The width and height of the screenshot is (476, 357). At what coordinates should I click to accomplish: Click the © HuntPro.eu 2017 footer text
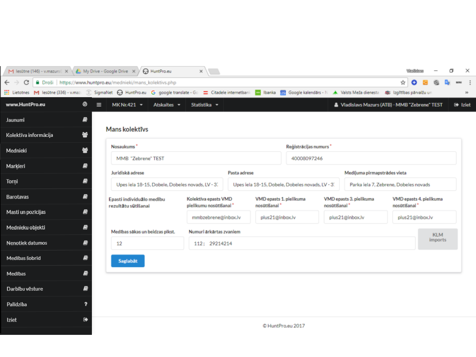tap(284, 326)
